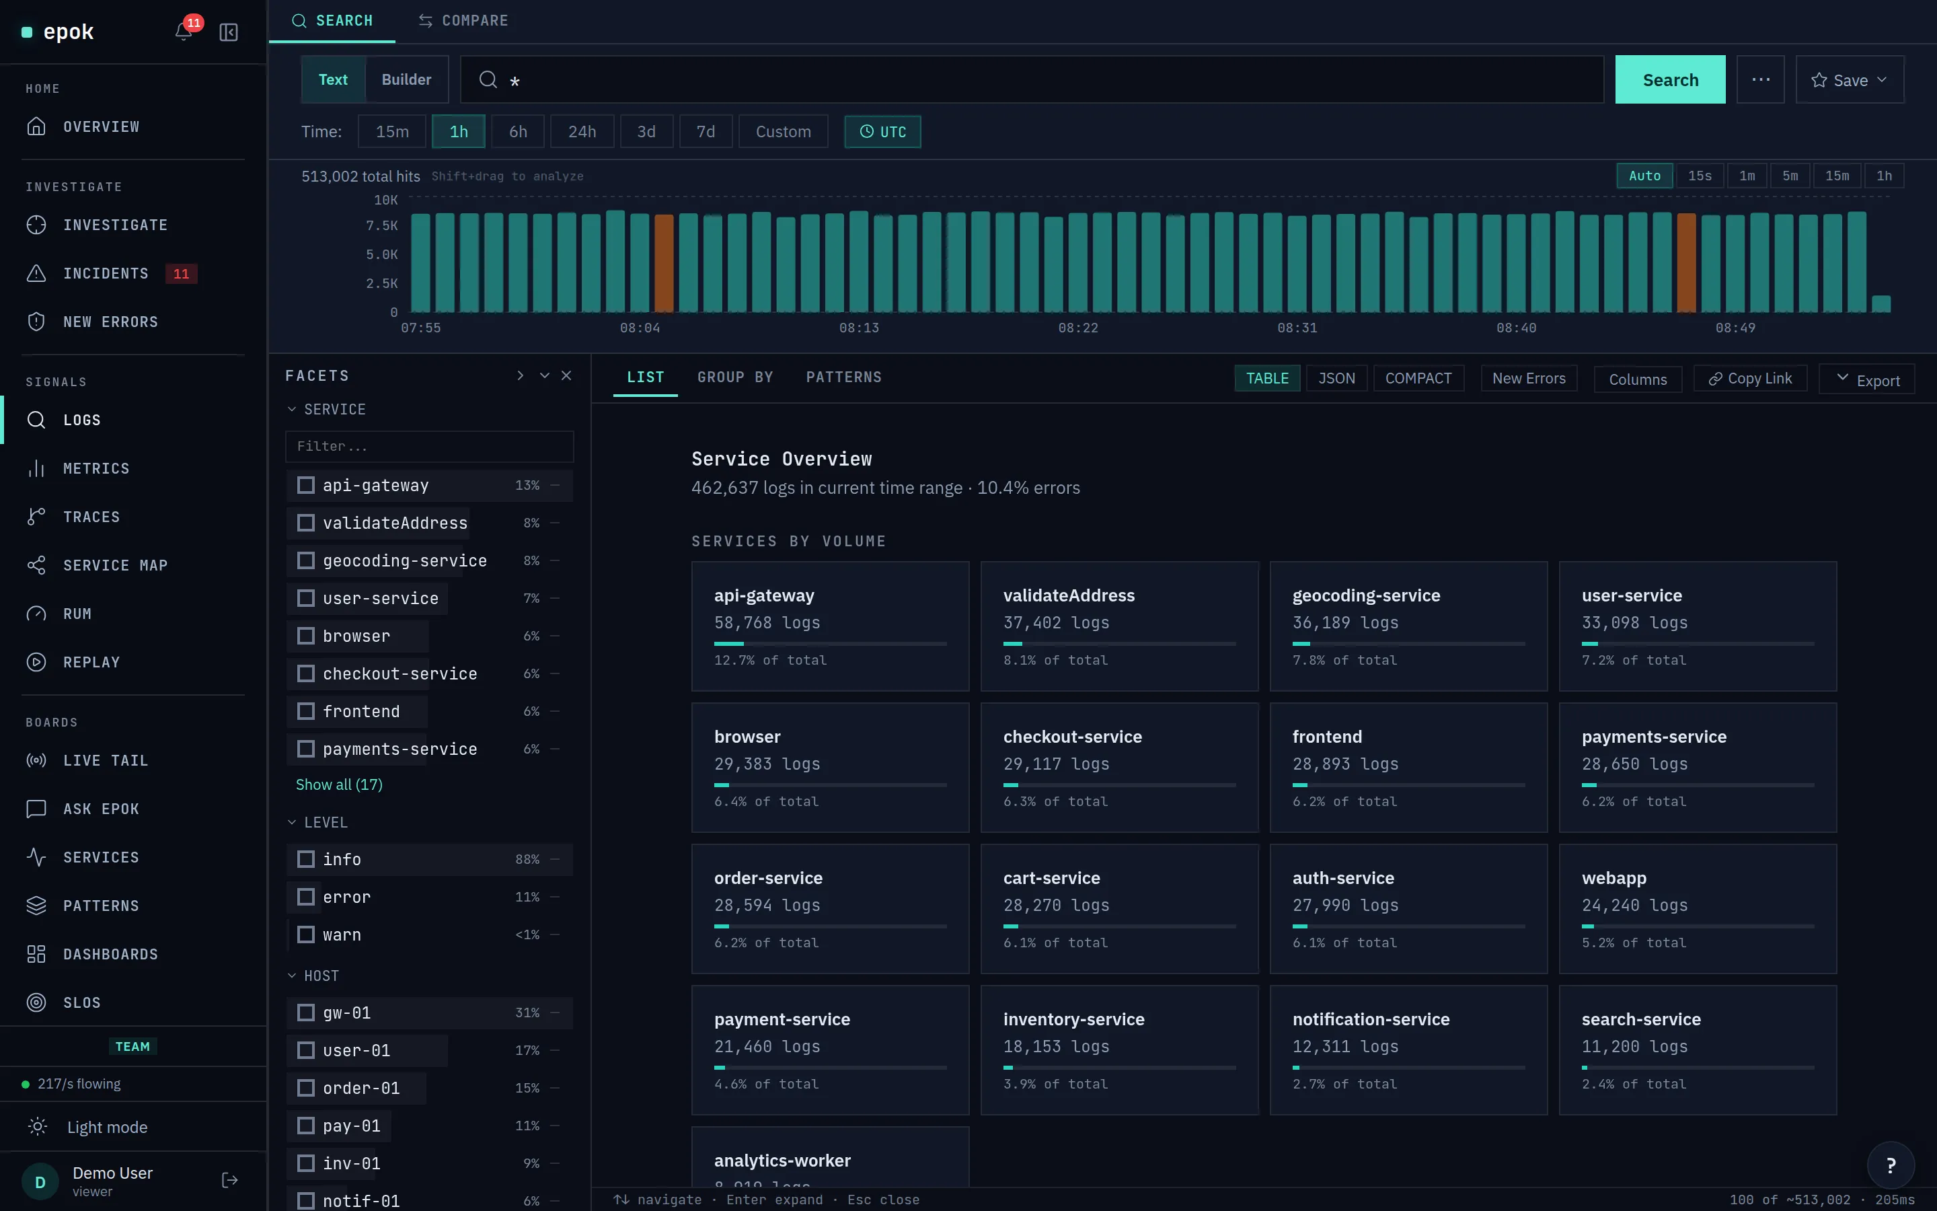Switch to the Group By tab
Viewport: 1937px width, 1211px height.
point(734,377)
